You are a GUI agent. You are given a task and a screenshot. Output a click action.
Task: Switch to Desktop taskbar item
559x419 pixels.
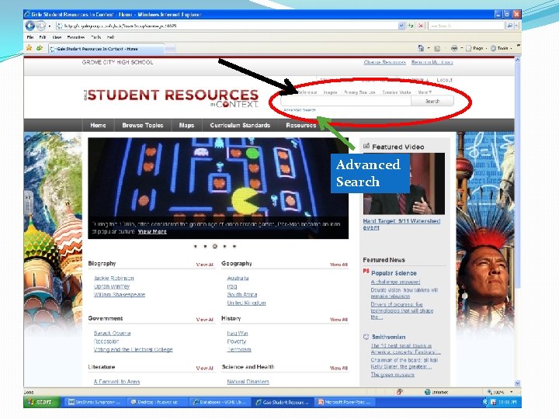157,402
